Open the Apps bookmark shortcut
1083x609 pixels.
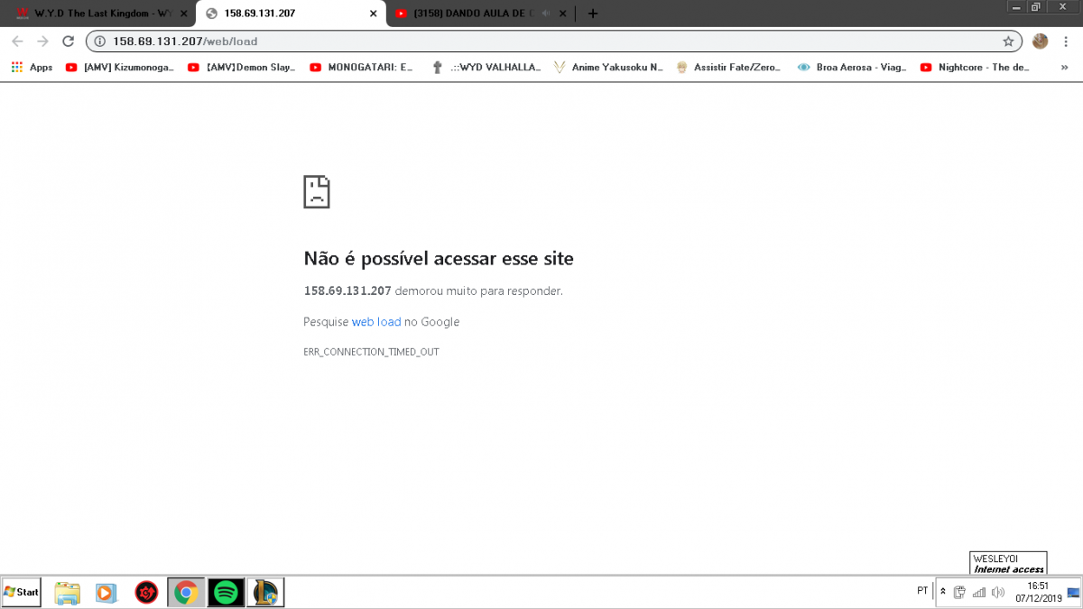(32, 67)
